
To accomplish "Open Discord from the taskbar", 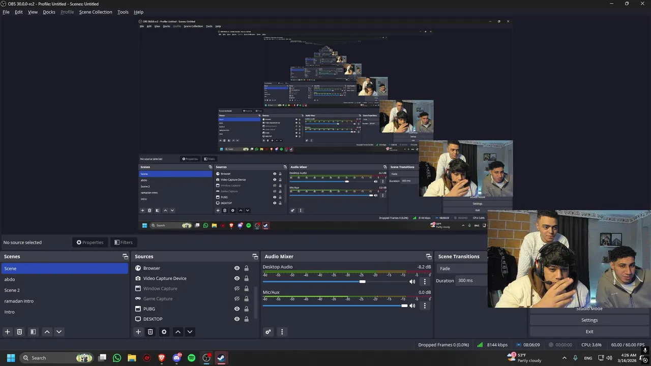I will [x=176, y=358].
